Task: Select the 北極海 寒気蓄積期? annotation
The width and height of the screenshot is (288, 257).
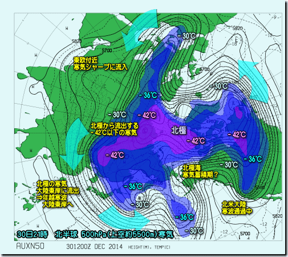Action: (x=200, y=171)
